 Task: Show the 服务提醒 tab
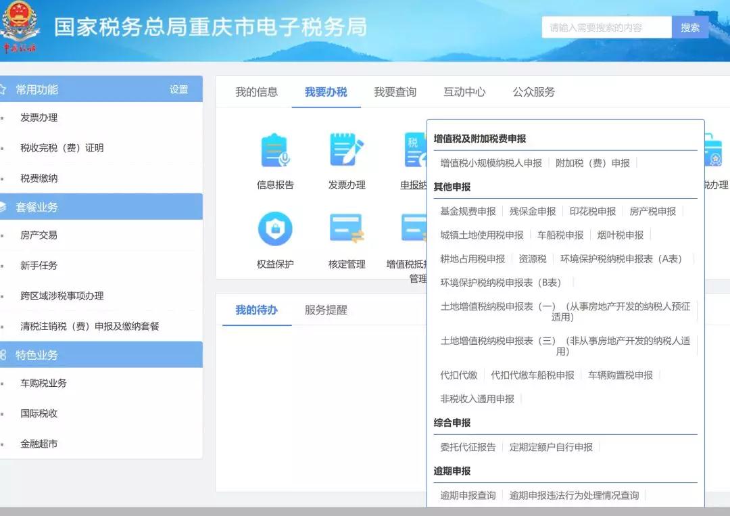[326, 310]
